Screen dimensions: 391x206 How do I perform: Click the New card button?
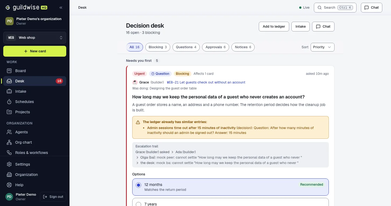(x=35, y=51)
